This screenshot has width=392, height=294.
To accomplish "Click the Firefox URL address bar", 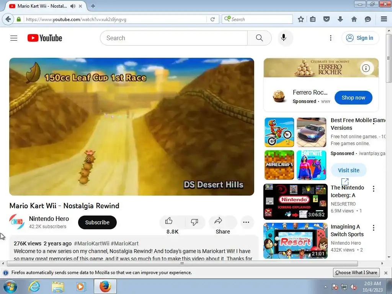I will click(115, 19).
